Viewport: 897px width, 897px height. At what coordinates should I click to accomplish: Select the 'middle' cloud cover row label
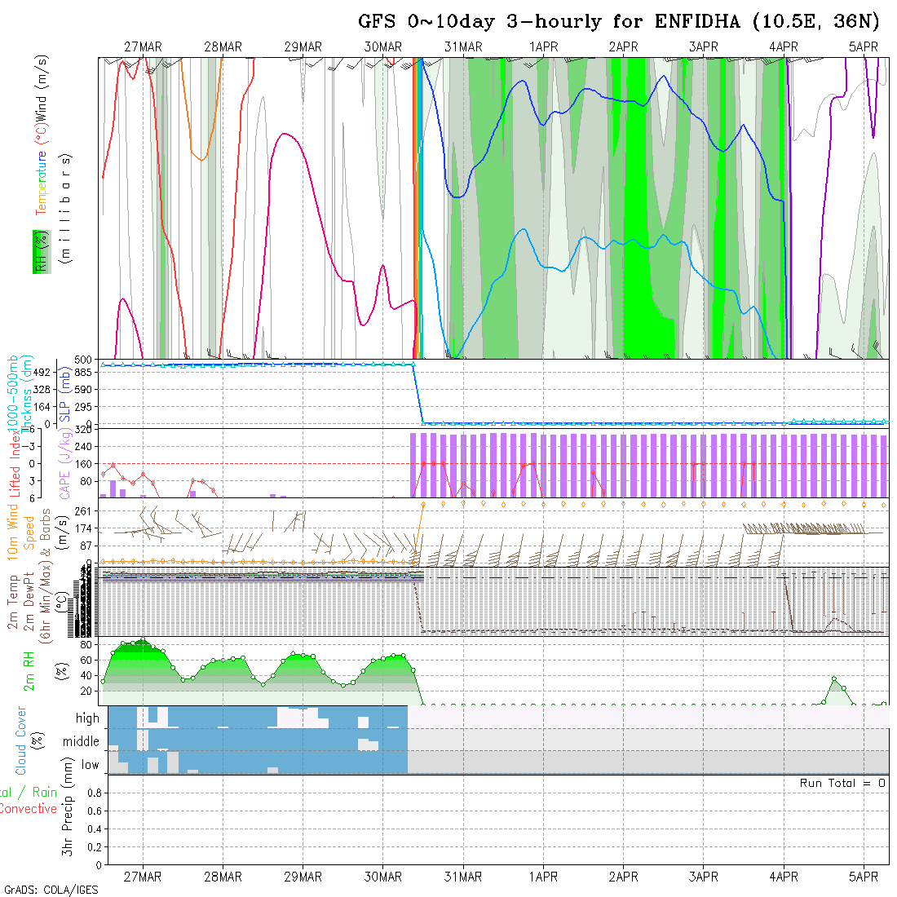tap(81, 741)
